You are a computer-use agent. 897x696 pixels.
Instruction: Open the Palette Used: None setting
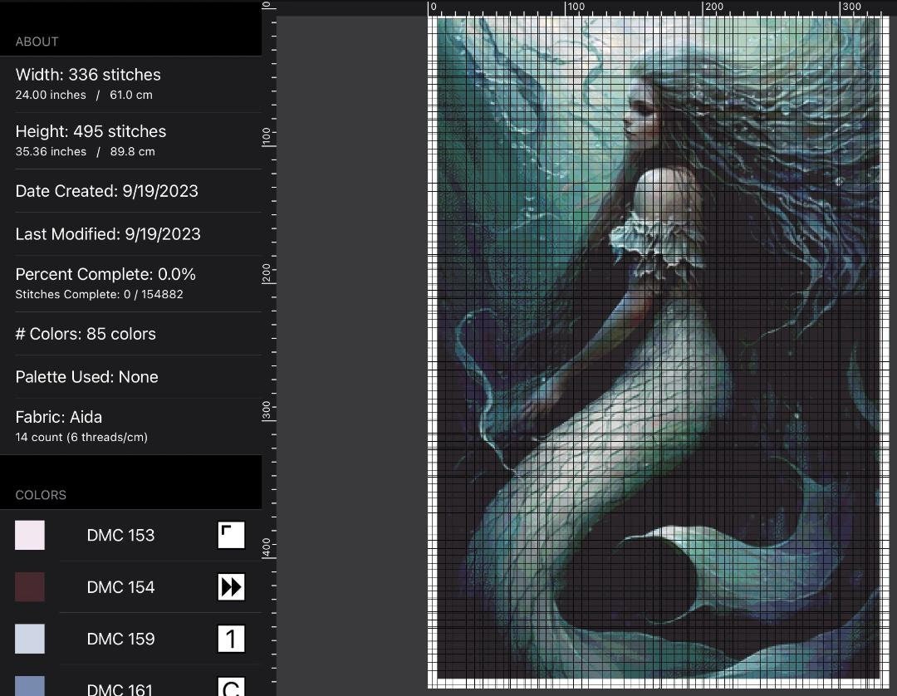(x=86, y=377)
